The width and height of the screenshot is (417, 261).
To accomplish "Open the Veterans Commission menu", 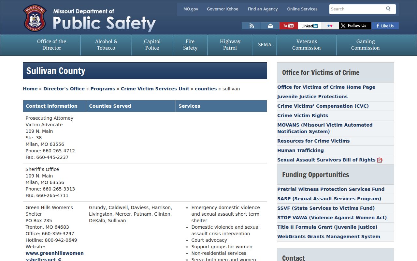I will coord(307,45).
